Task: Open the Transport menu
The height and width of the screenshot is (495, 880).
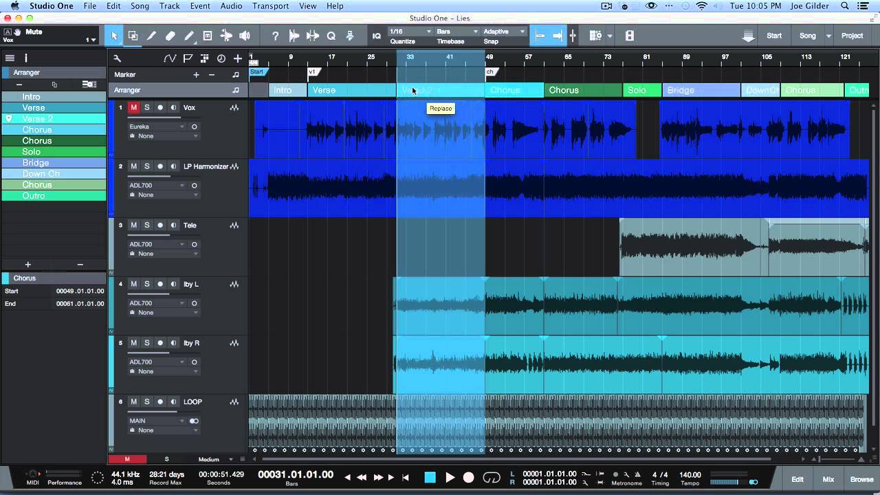Action: coord(270,5)
